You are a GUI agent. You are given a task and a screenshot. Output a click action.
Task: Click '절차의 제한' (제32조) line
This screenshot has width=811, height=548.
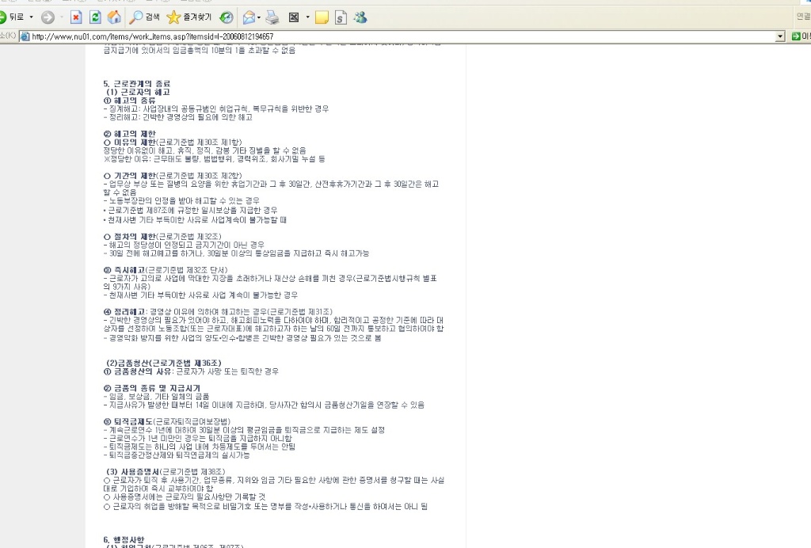point(162,236)
